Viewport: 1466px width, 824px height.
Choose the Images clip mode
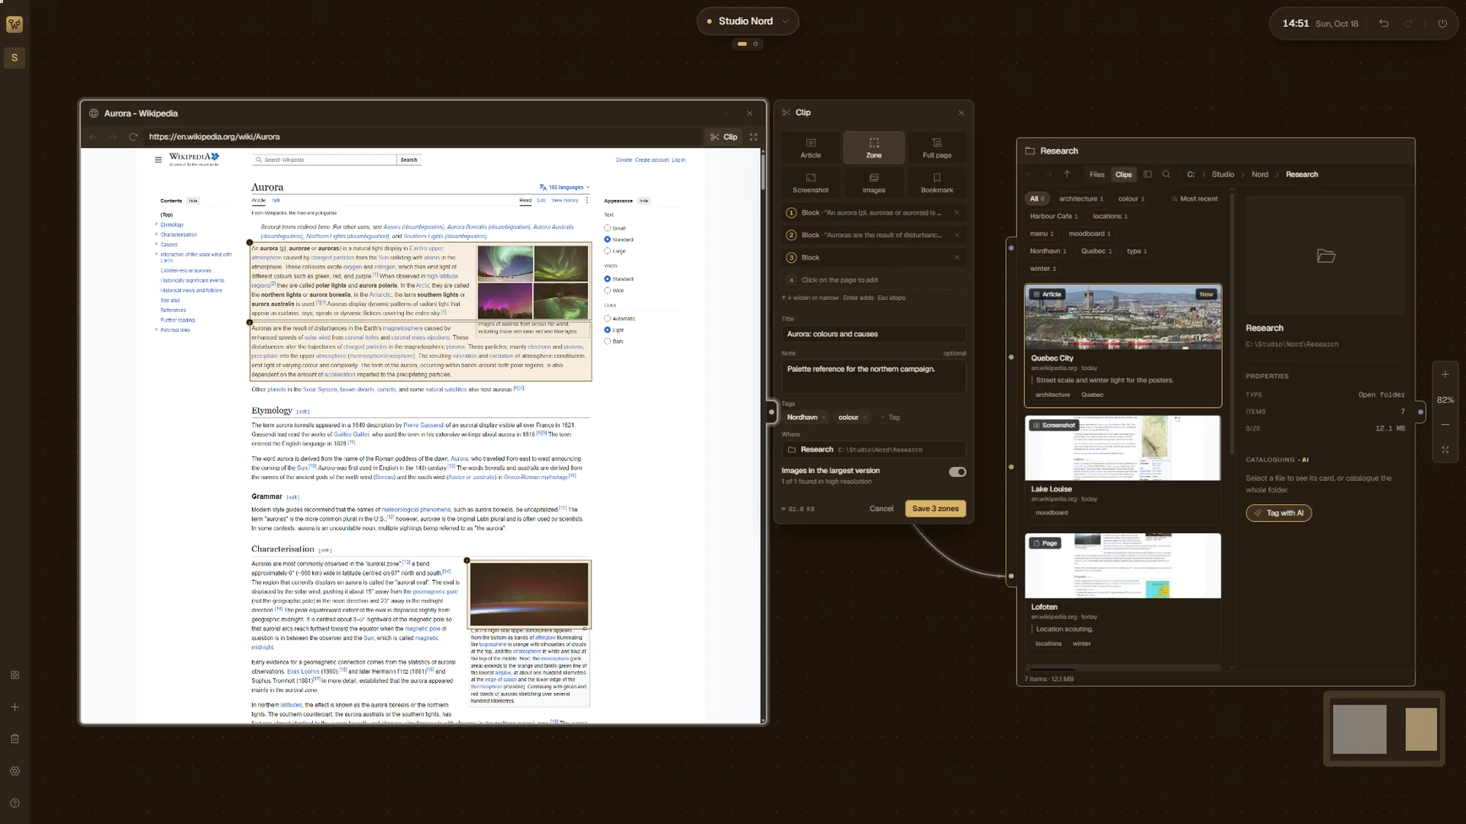click(x=874, y=183)
